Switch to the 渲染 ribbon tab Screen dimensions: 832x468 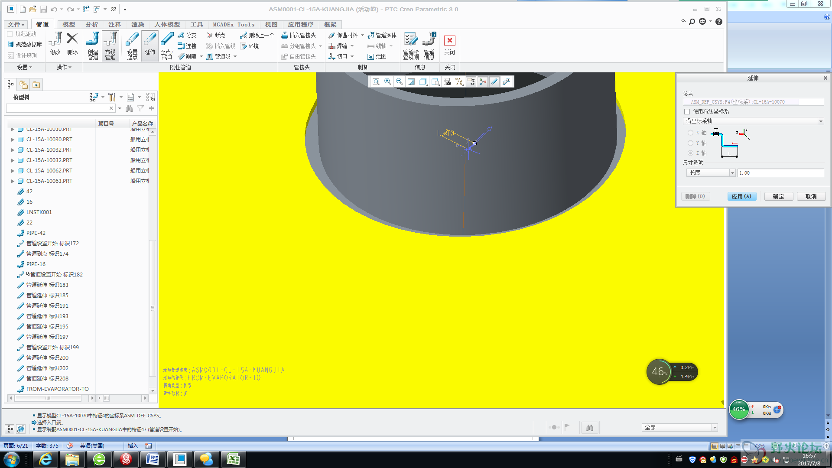pyautogui.click(x=138, y=24)
